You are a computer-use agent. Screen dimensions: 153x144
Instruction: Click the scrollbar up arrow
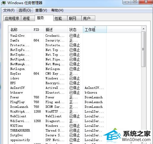coord(144,29)
